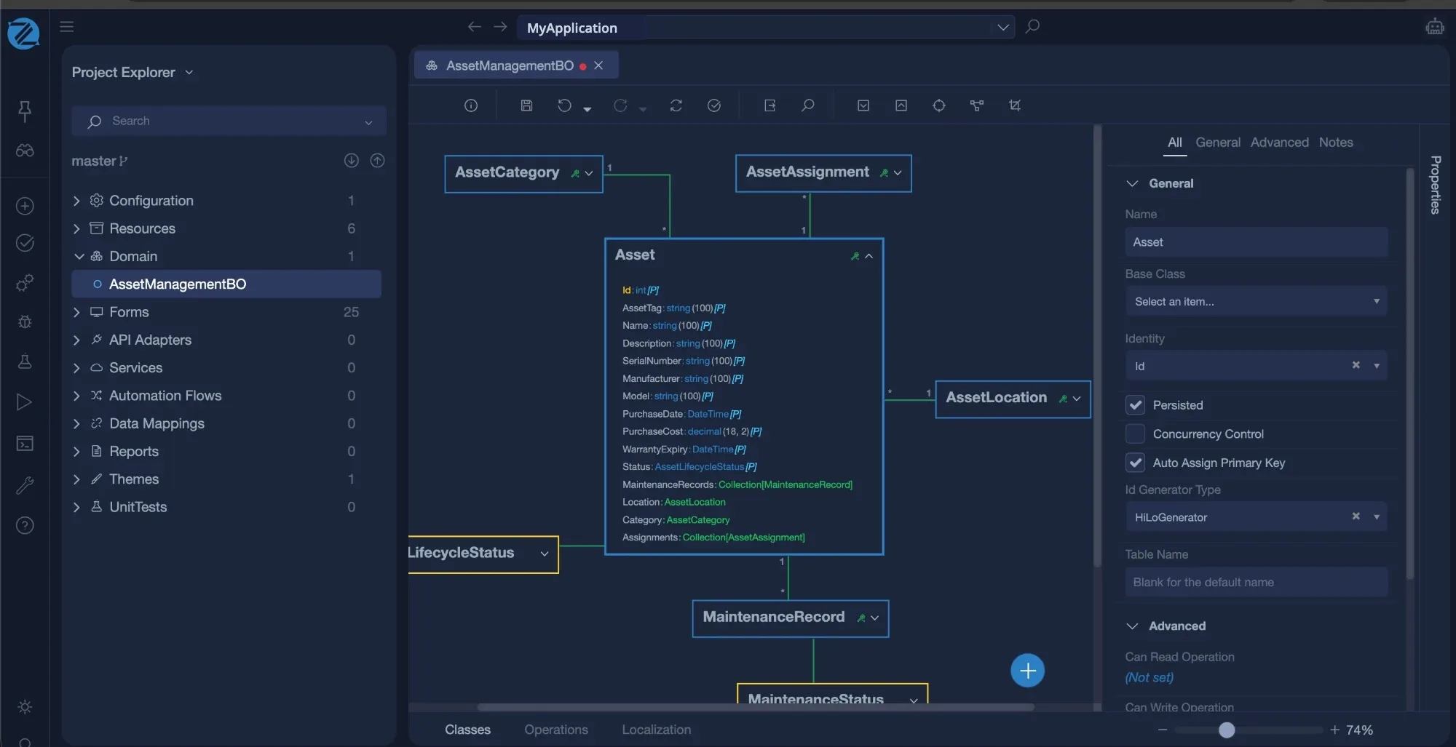Click the crosshair center diagram icon

(939, 105)
